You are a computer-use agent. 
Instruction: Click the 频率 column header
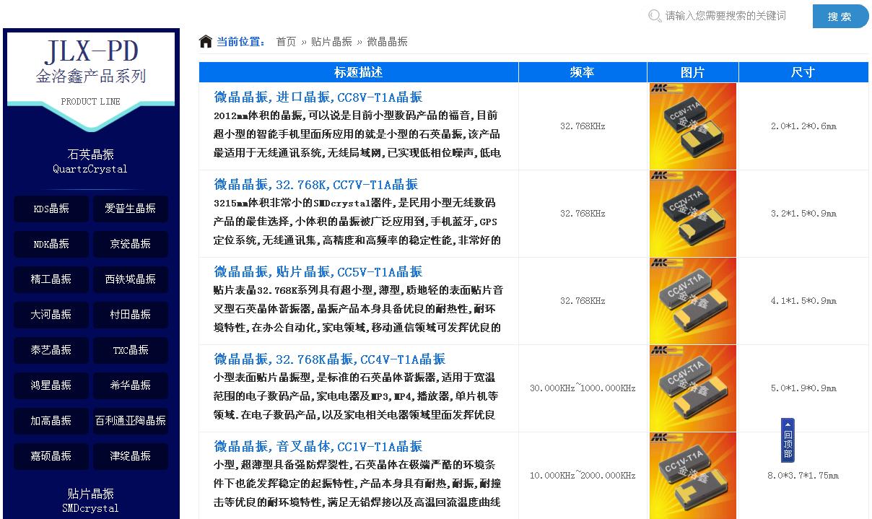(x=582, y=72)
